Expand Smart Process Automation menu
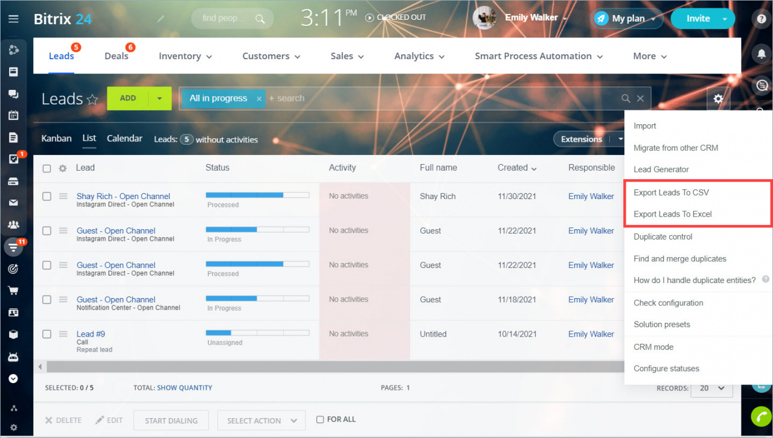Screen dimensions: 773x438 [x=539, y=56]
